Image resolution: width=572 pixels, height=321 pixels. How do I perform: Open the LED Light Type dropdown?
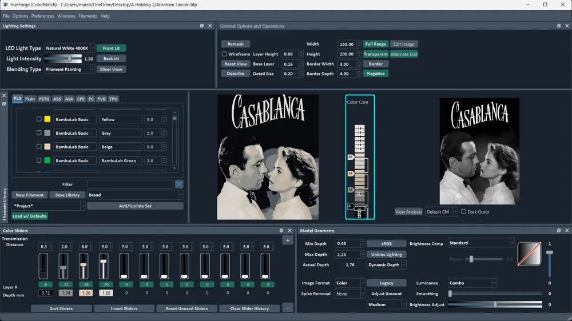click(x=69, y=48)
